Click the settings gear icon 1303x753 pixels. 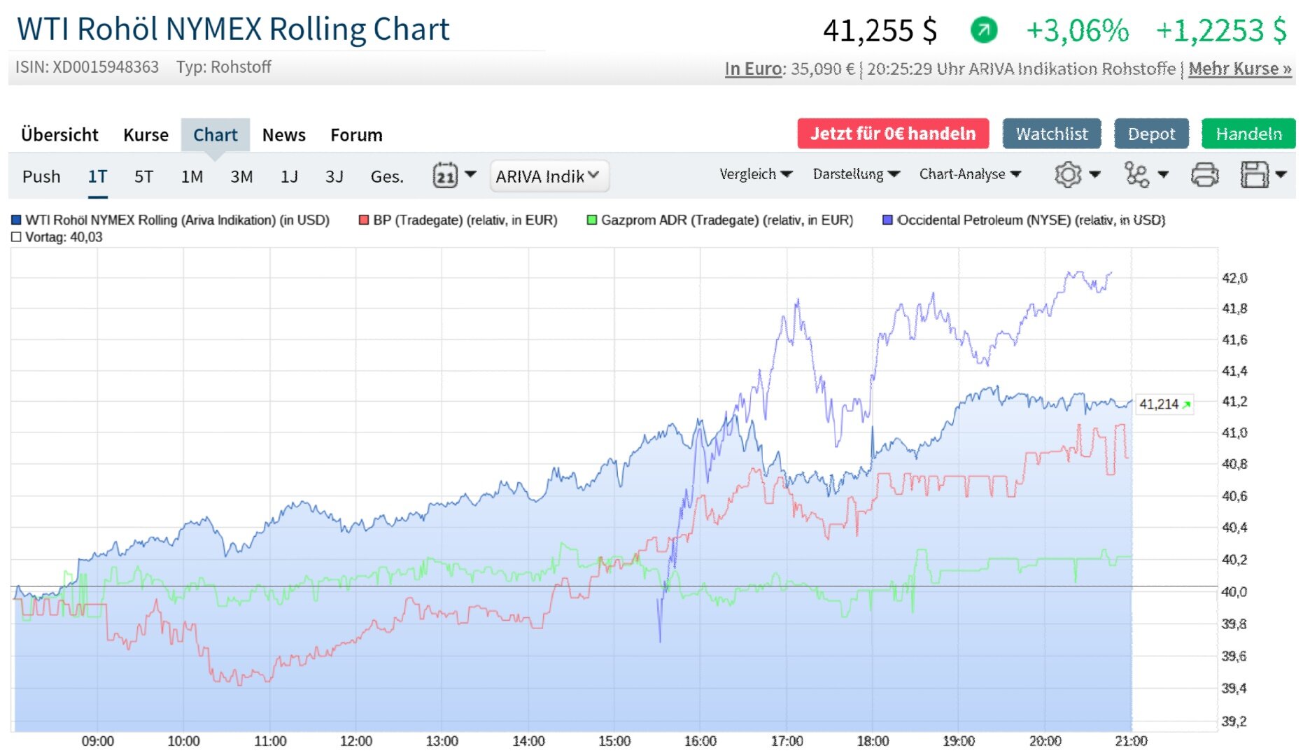pyautogui.click(x=1068, y=175)
